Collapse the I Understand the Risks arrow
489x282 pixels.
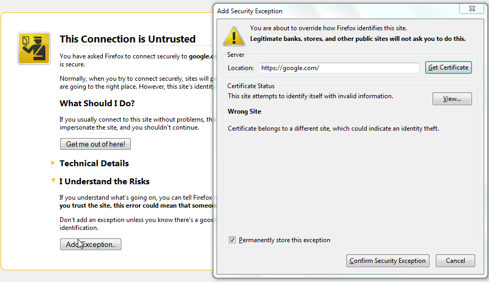pos(53,181)
